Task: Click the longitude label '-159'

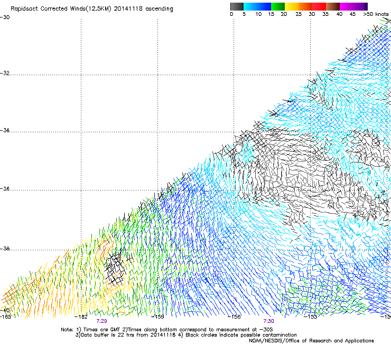Action: (158, 317)
